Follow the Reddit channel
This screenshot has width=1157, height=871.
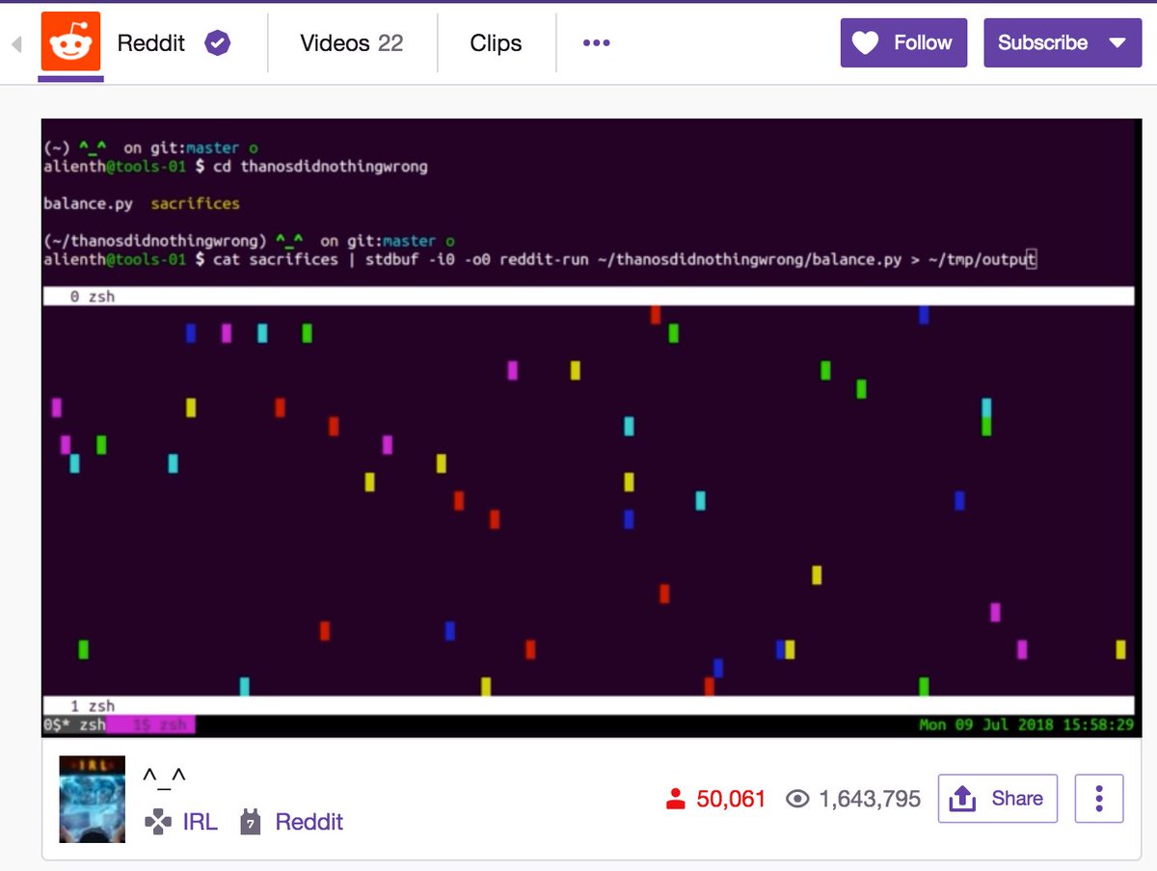[x=903, y=42]
